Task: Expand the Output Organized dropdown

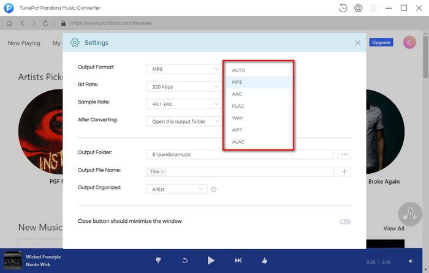Action: pyautogui.click(x=177, y=189)
